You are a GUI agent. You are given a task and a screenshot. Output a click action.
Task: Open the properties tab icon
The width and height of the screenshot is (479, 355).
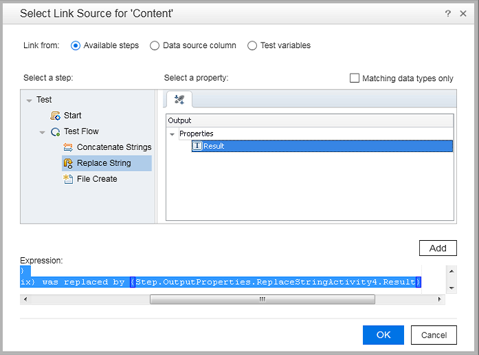[179, 100]
